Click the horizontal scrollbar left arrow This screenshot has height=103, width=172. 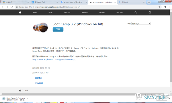point(1,94)
